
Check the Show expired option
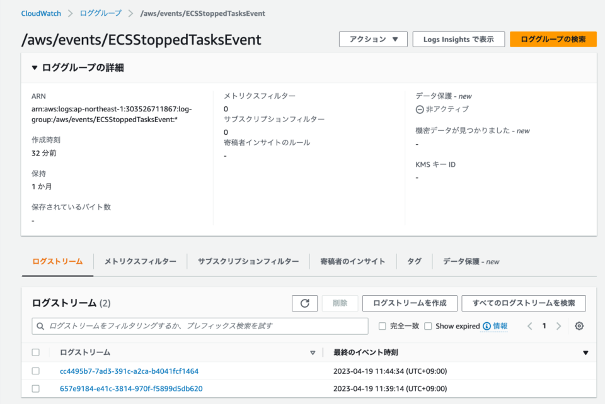click(427, 326)
